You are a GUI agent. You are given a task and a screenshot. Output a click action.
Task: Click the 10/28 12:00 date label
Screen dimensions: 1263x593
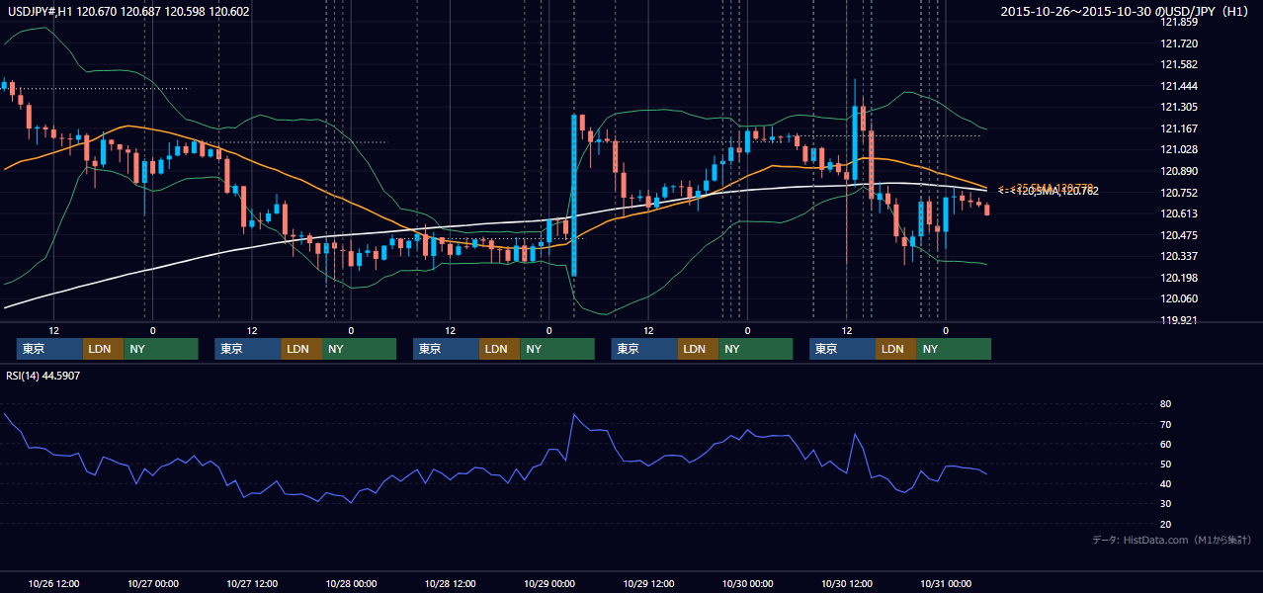tap(450, 583)
